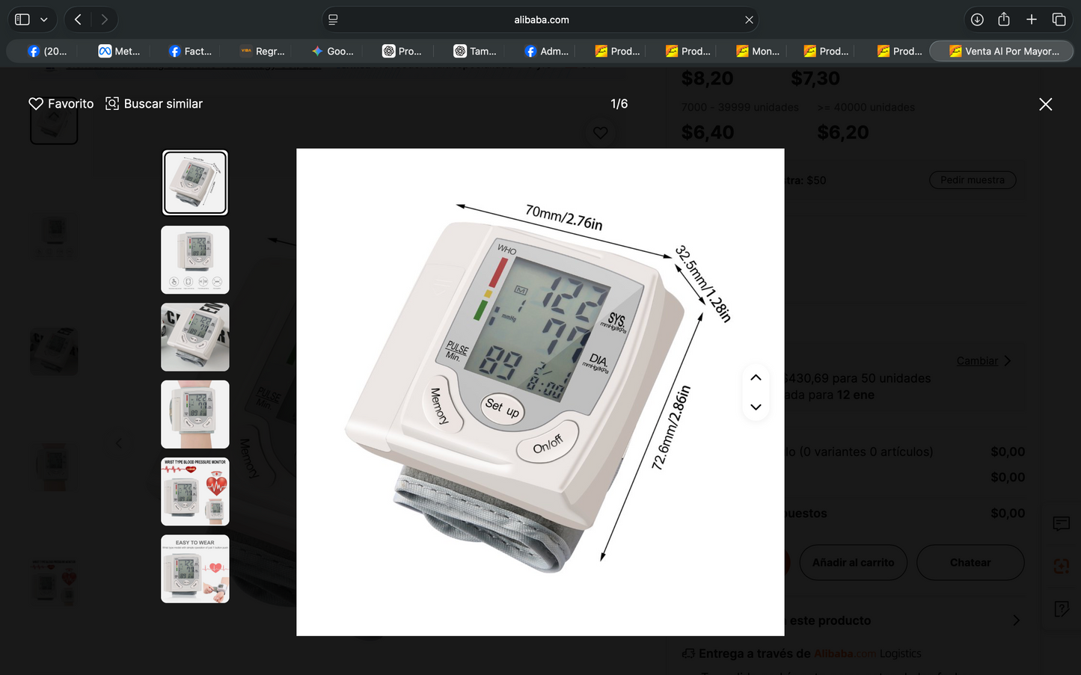Show previous image with up chevron
The height and width of the screenshot is (675, 1081).
pos(756,377)
